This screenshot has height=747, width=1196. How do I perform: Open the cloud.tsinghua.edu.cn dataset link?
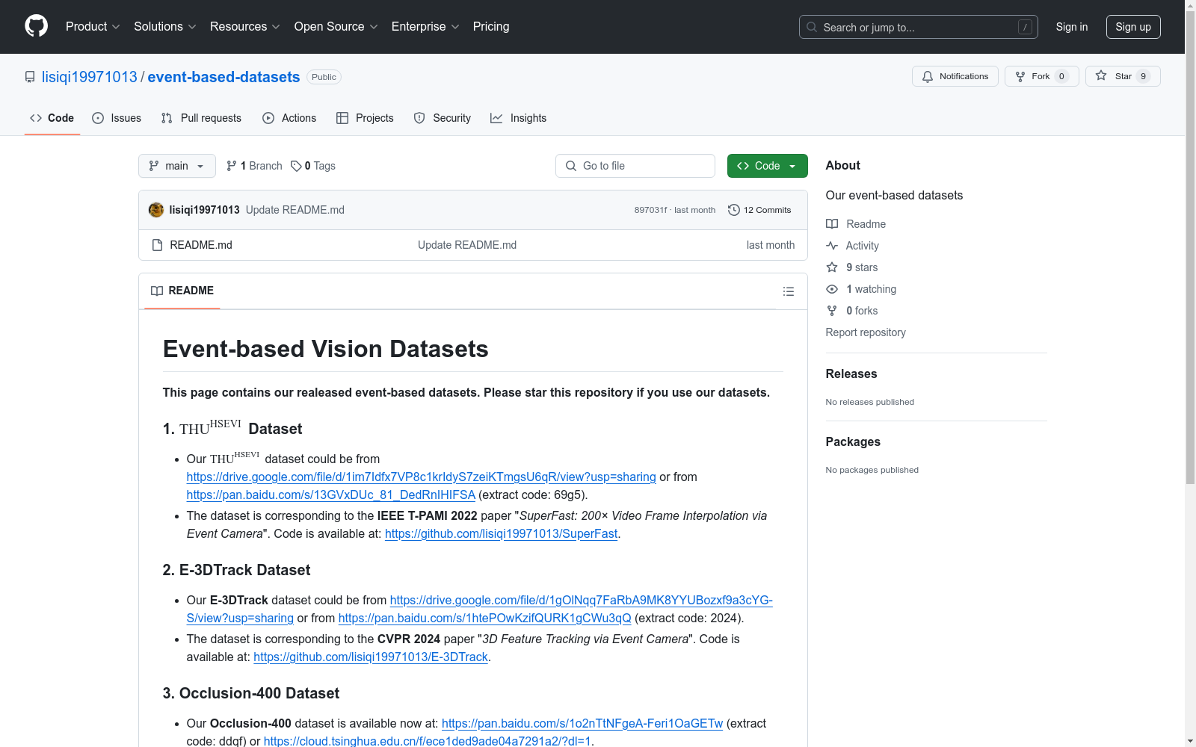click(x=427, y=741)
